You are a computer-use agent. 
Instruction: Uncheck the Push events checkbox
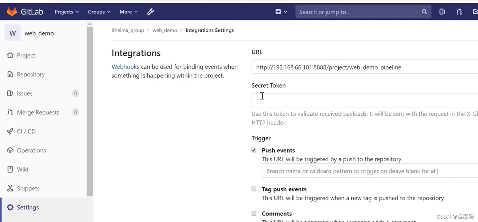pos(254,150)
